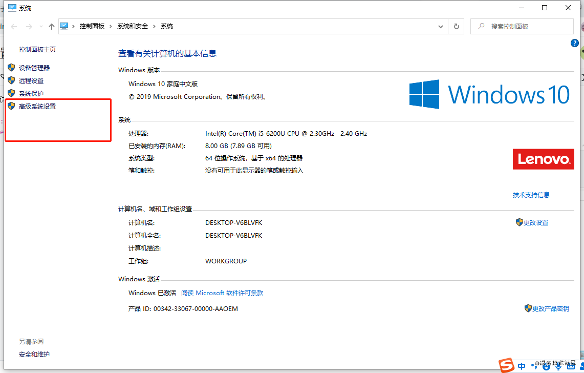The height and width of the screenshot is (373, 584).
Task: Open Advanced System Settings (高级系统设置)
Action: pos(37,106)
